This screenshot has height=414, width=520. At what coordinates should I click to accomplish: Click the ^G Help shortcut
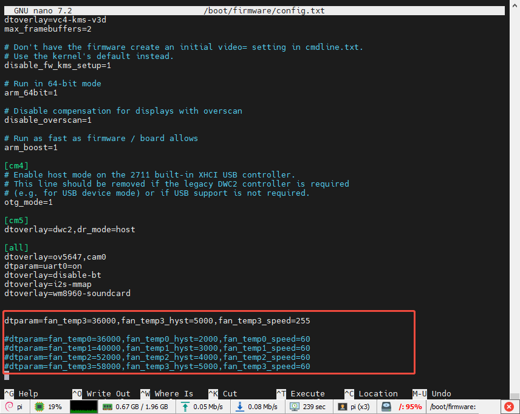[x=21, y=394]
